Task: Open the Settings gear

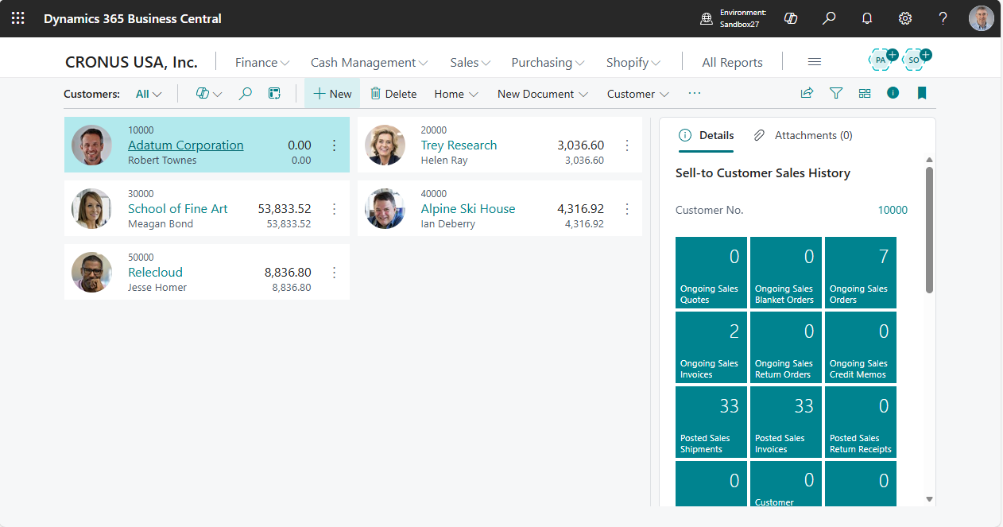Action: pyautogui.click(x=904, y=18)
